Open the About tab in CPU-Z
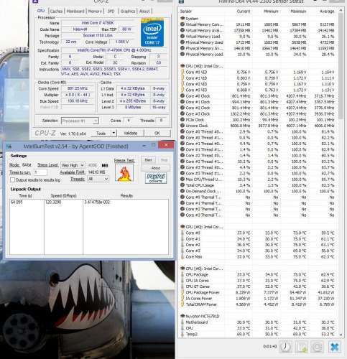The width and height of the screenshot is (347, 359). pyautogui.click(x=144, y=11)
